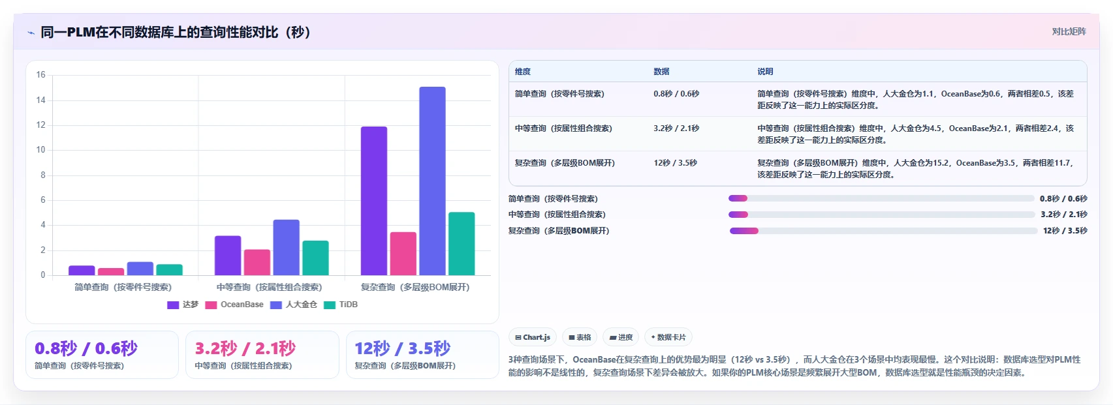The height and width of the screenshot is (405, 1113).
Task: Click x-axis label 简单查询 (按零件号搜索)
Action: 123,287
